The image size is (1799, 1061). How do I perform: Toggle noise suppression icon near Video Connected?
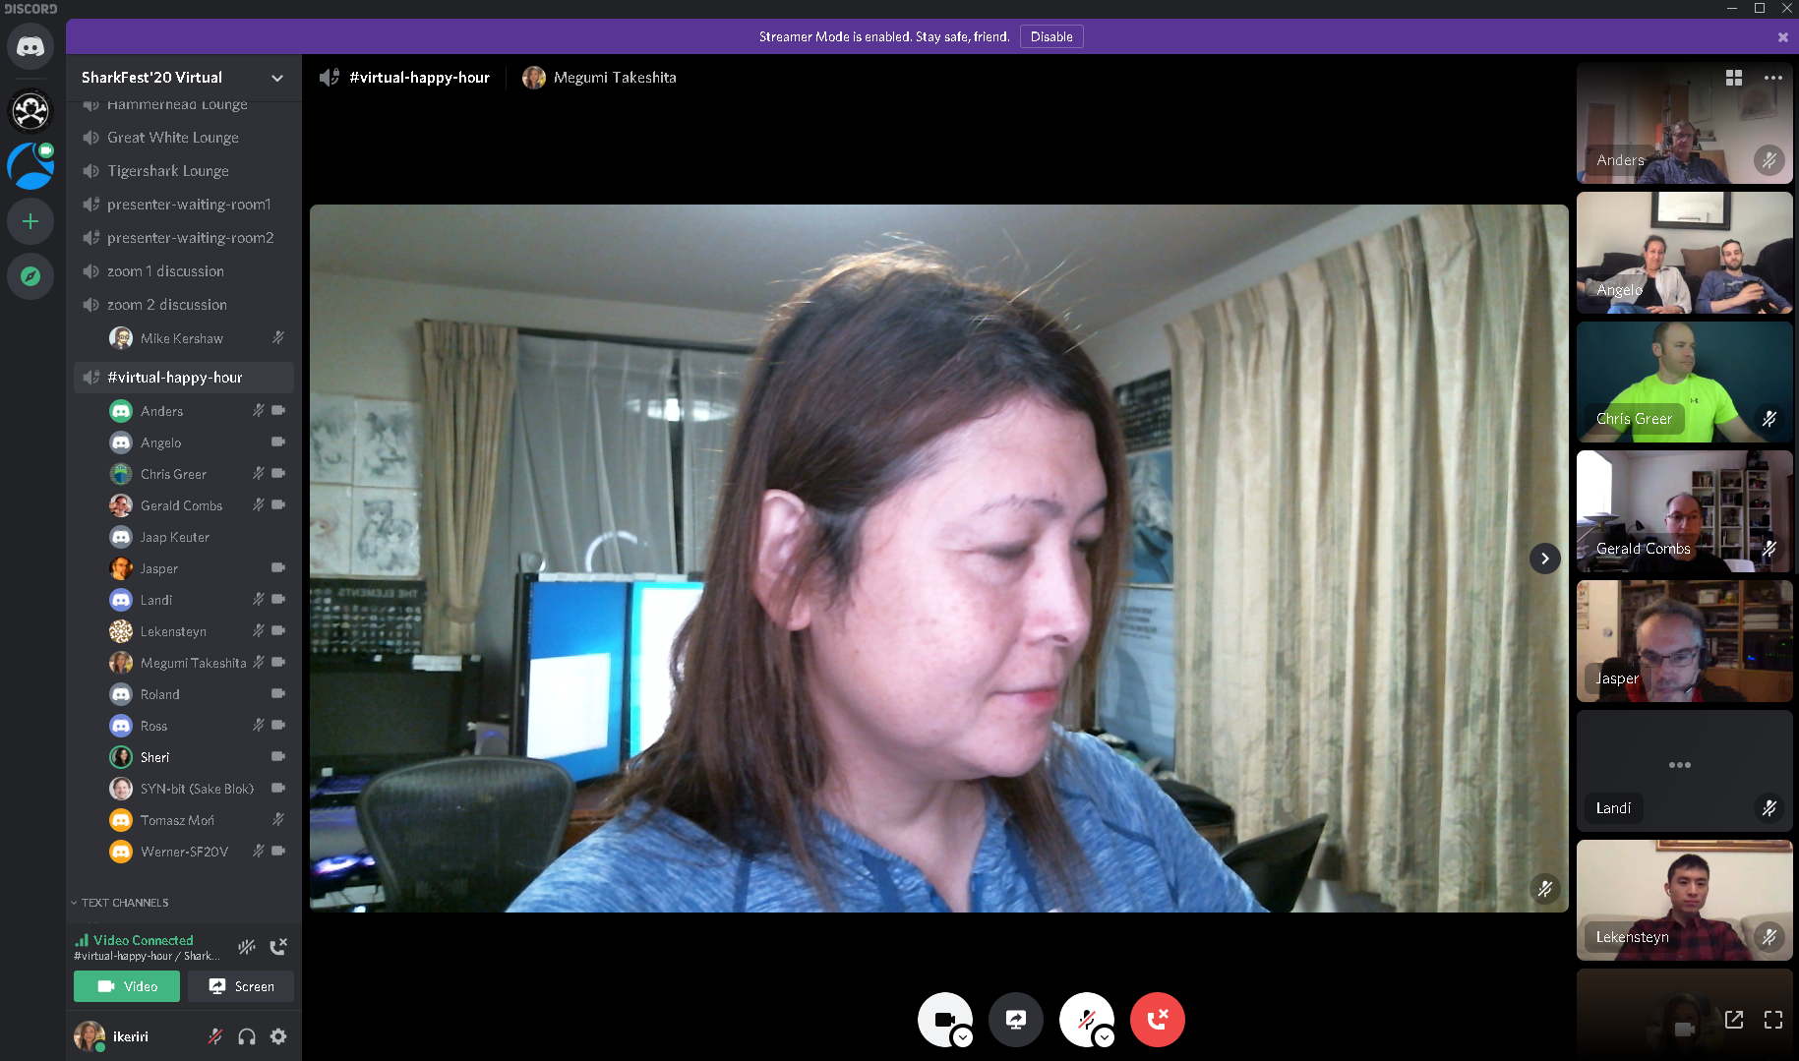coord(247,947)
